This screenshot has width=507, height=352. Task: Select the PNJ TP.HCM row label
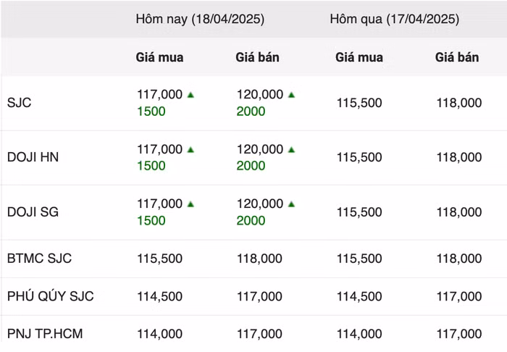point(46,334)
